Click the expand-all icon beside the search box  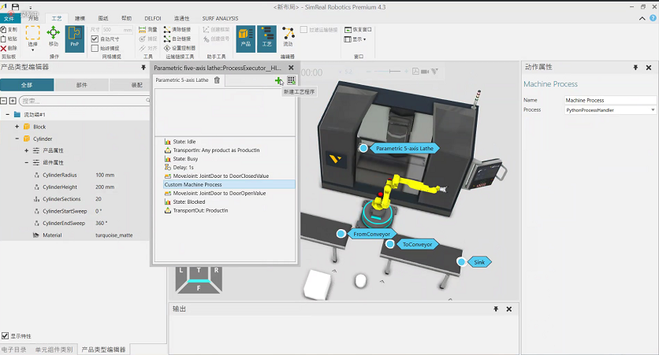point(13,101)
